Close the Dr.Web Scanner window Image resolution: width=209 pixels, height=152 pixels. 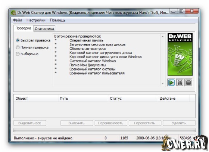191,11
